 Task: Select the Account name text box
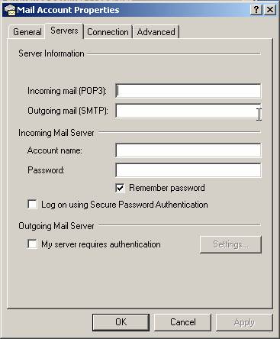[x=188, y=150]
